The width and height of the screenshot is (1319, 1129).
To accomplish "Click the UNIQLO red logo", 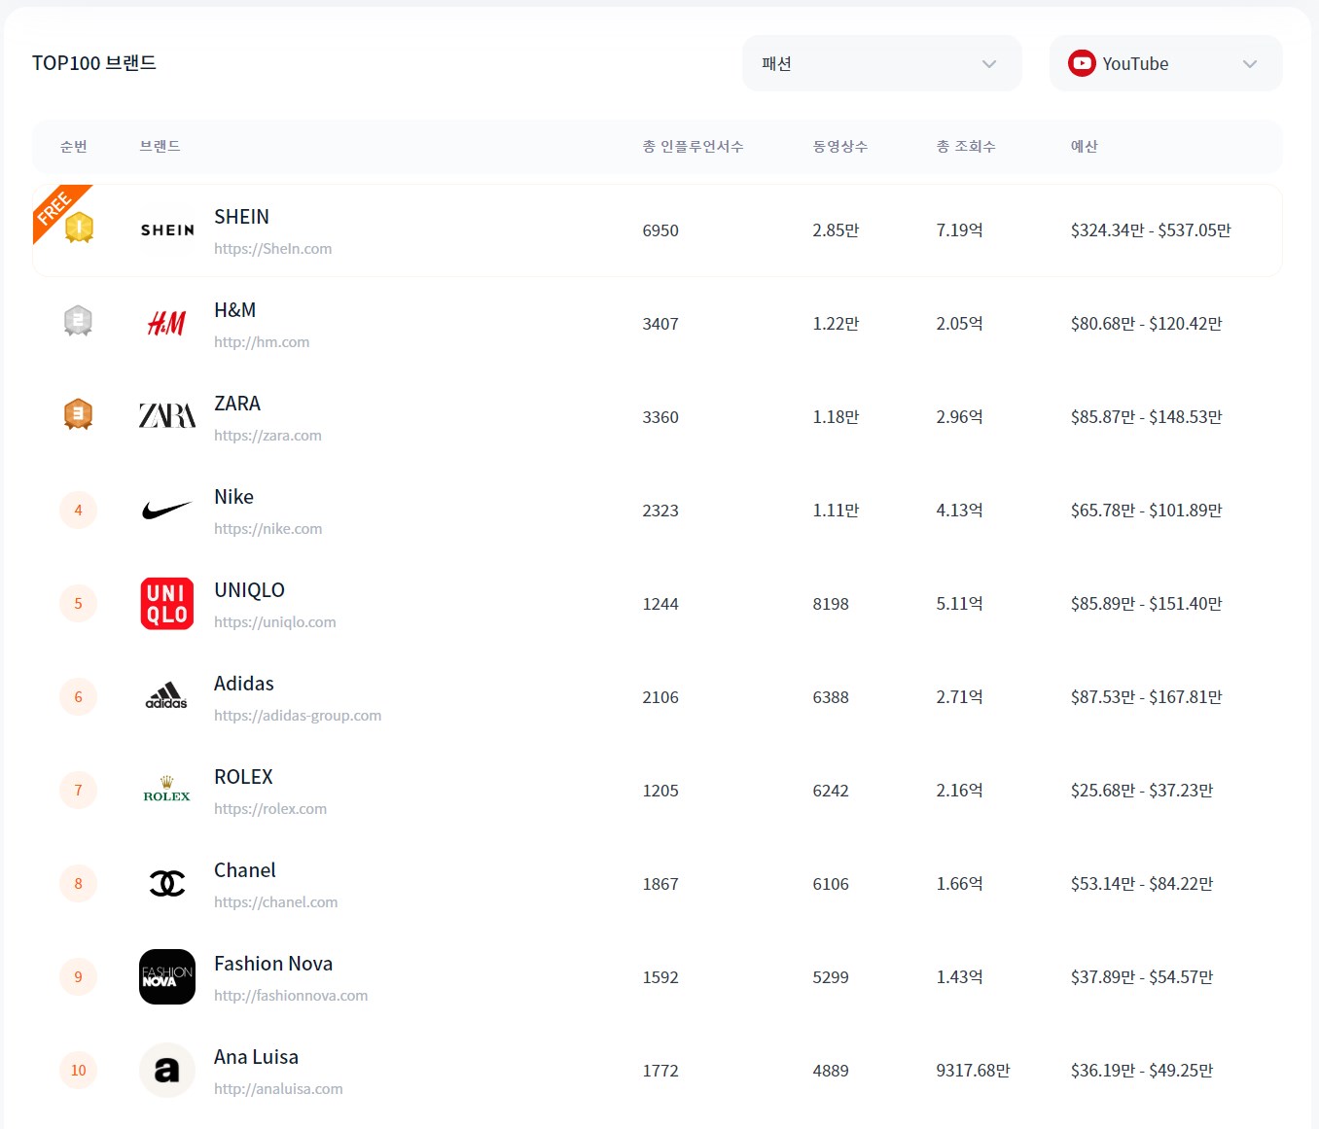I will 167,603.
